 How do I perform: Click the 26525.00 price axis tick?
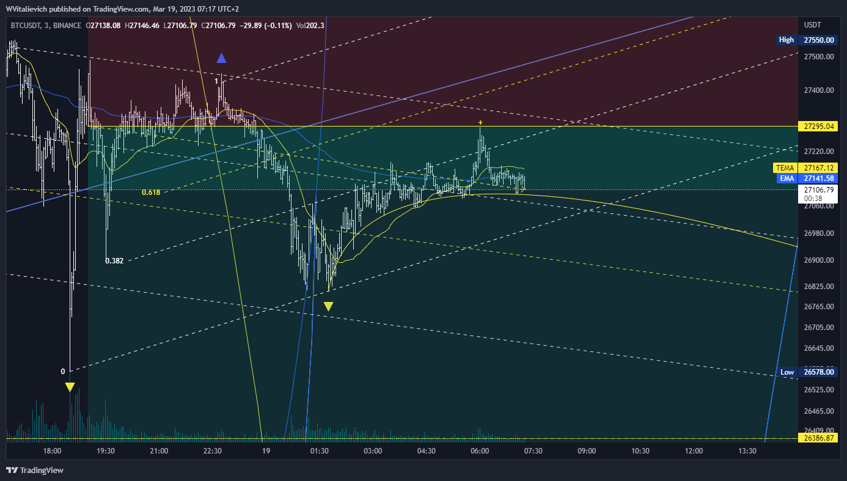(x=819, y=389)
